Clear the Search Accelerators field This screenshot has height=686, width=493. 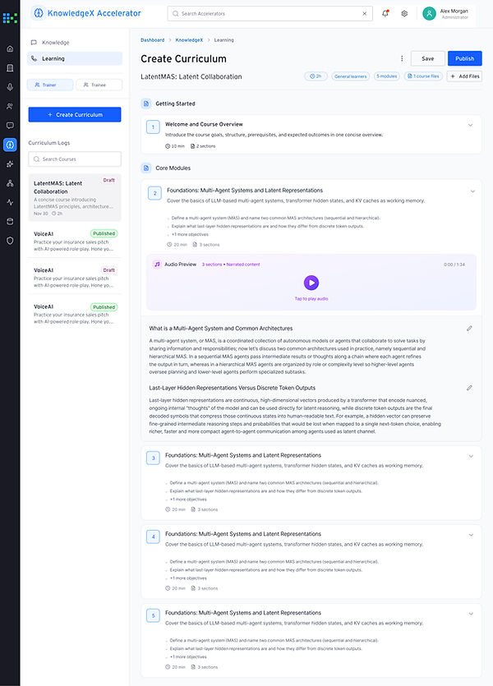[364, 14]
